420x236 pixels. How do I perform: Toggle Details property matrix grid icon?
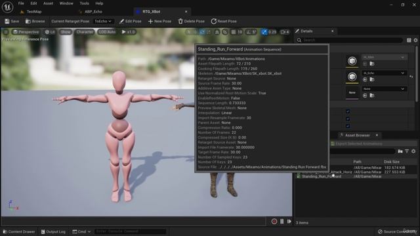click(409, 40)
